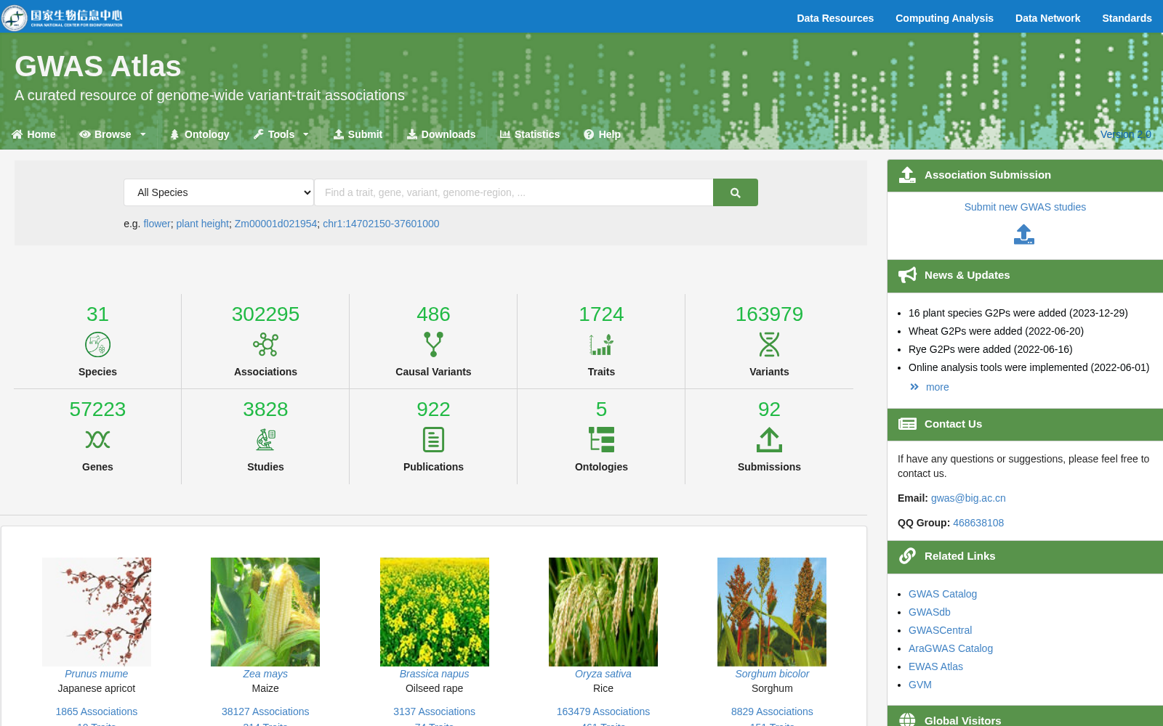The height and width of the screenshot is (726, 1163).
Task: Open the GVM link
Action: 920,685
